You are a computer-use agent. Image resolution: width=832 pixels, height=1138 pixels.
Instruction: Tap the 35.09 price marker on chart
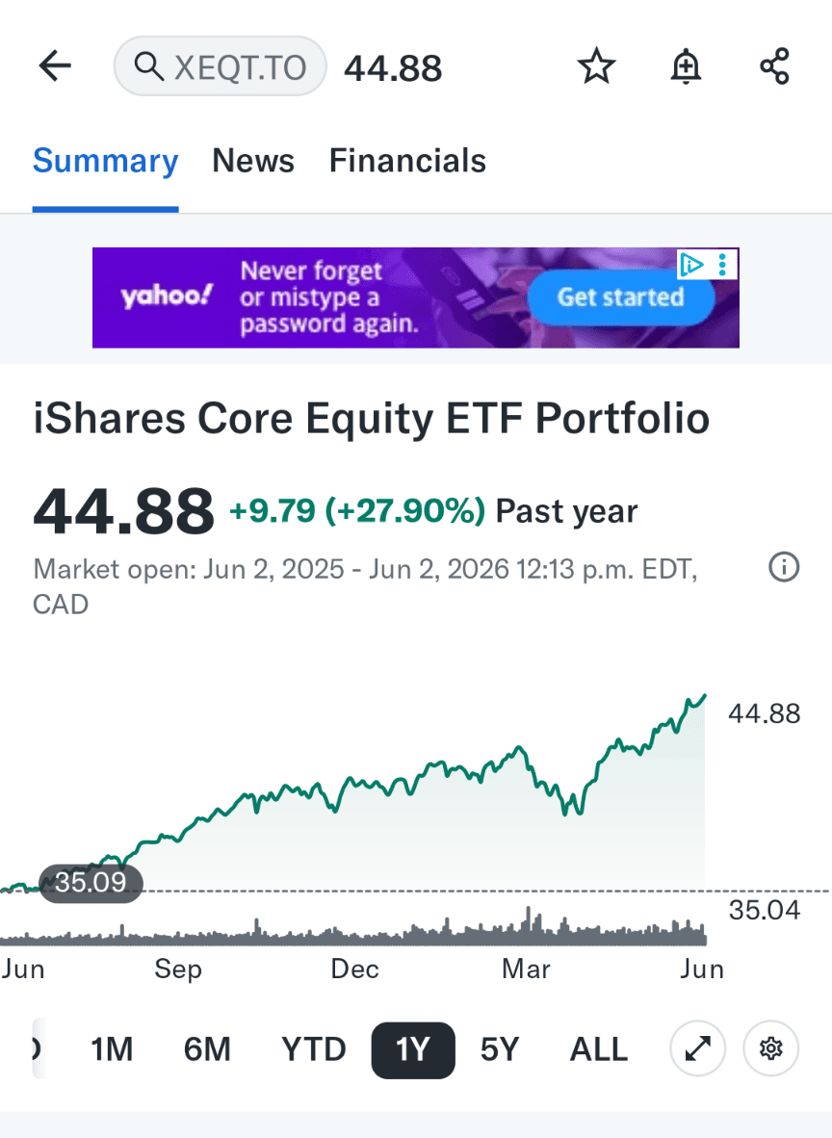tap(91, 883)
